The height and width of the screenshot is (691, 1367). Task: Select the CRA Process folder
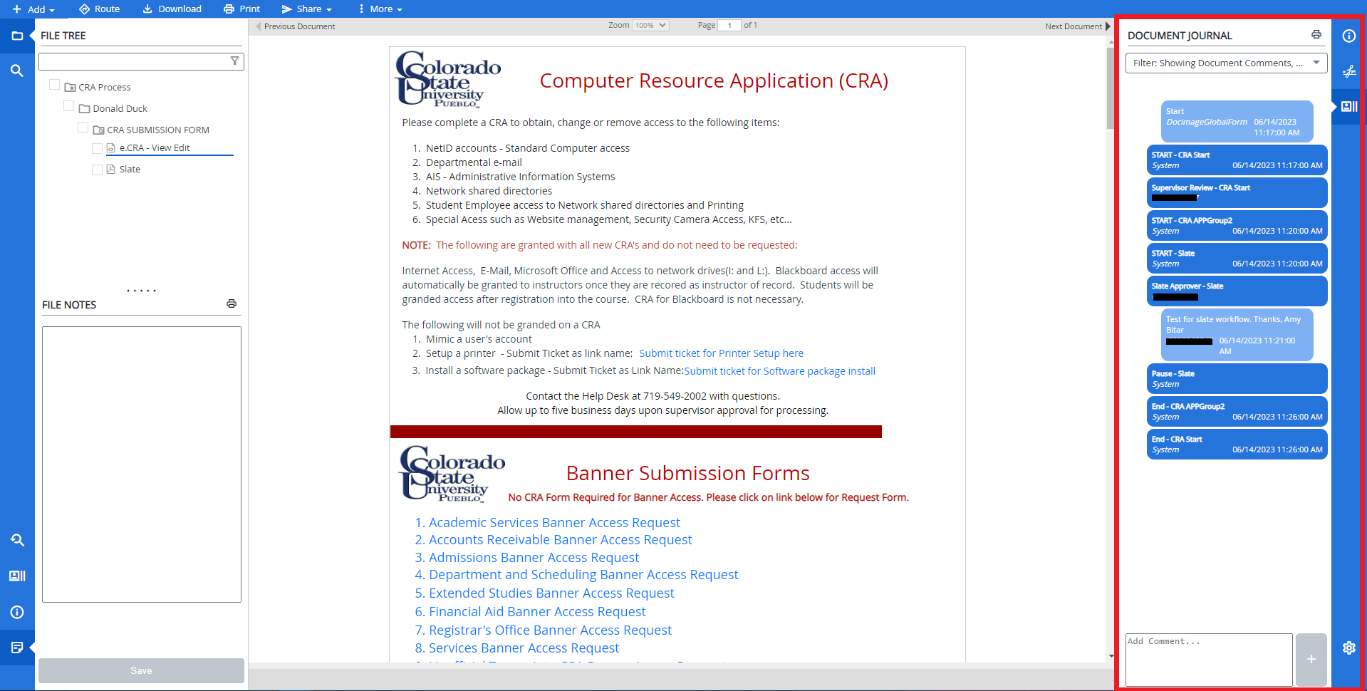(x=98, y=87)
